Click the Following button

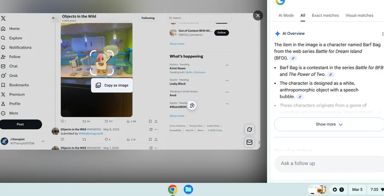pos(148,18)
